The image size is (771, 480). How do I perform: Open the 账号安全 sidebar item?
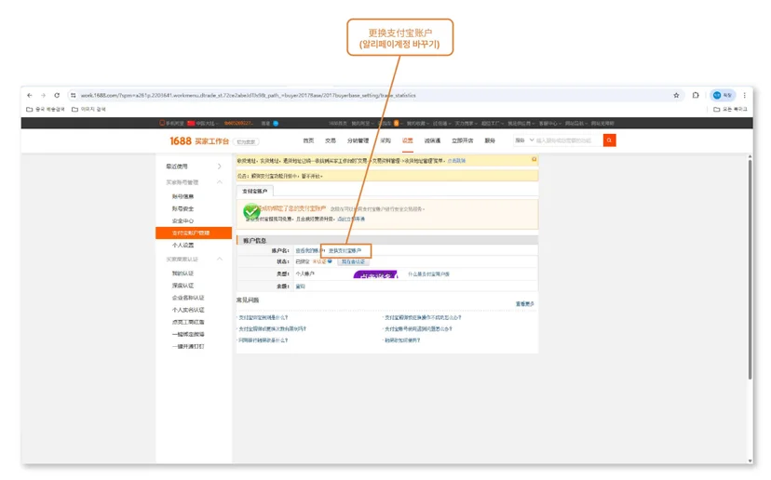[x=183, y=208]
